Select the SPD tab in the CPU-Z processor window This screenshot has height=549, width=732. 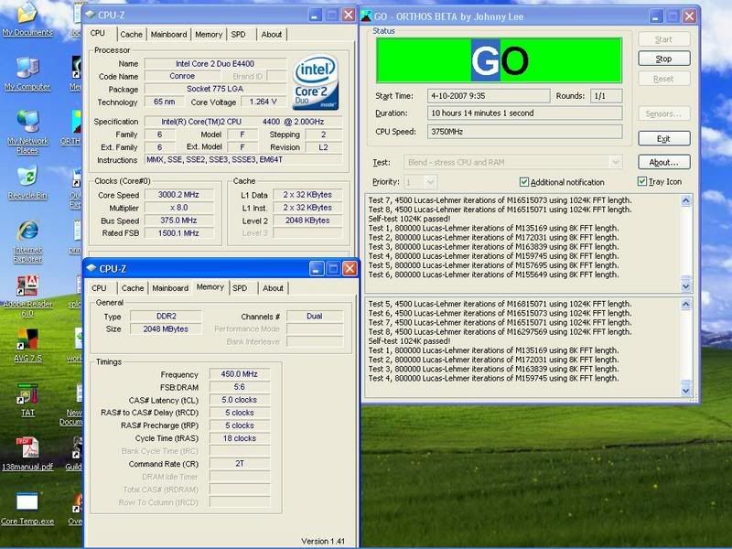click(238, 35)
